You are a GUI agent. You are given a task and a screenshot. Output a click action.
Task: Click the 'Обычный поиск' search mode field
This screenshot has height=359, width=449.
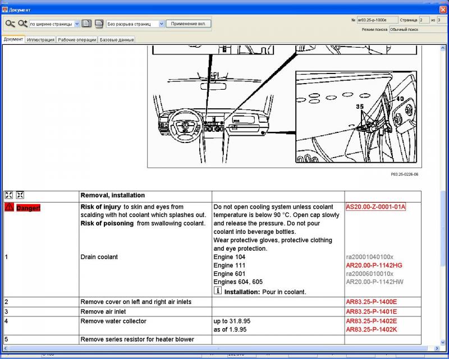tap(418, 30)
